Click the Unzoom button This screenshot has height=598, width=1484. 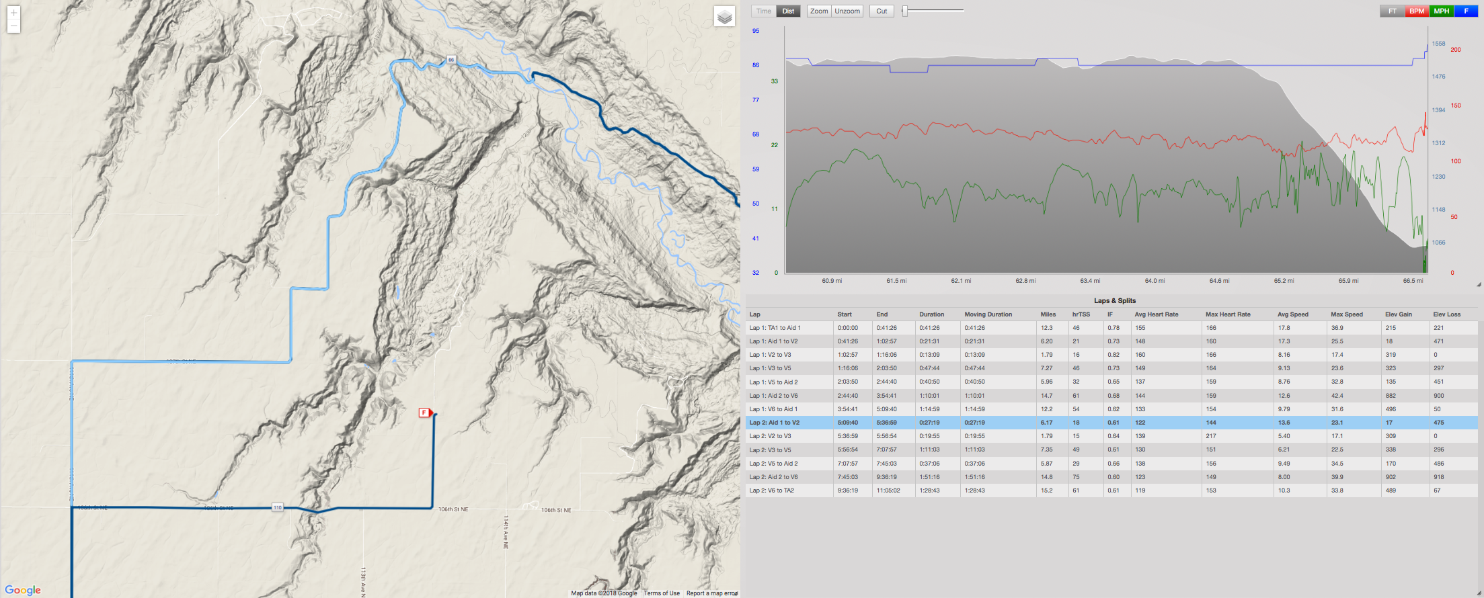click(x=847, y=11)
